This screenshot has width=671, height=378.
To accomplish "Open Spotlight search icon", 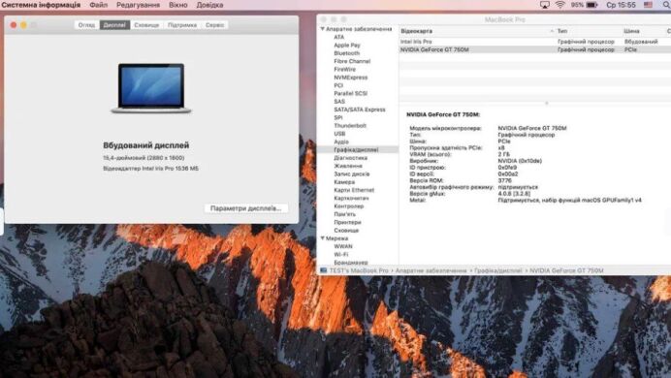I will 667,5.
